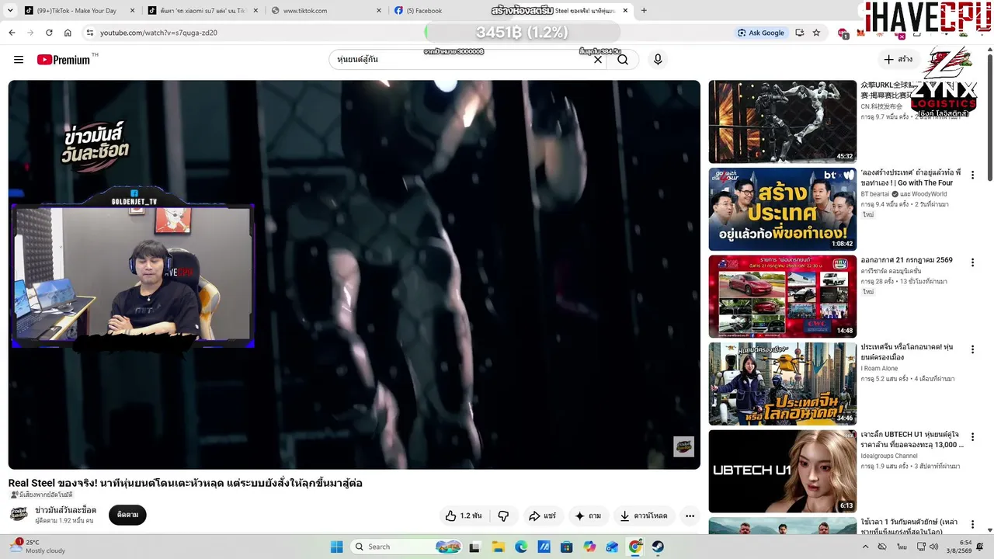Switch to the xiaomi su7 TikTok search tab

pyautogui.click(x=202, y=11)
